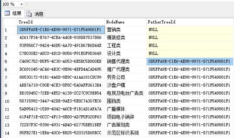
Task: Click NodeName cell 项目电子销讲
Action: 126,117
